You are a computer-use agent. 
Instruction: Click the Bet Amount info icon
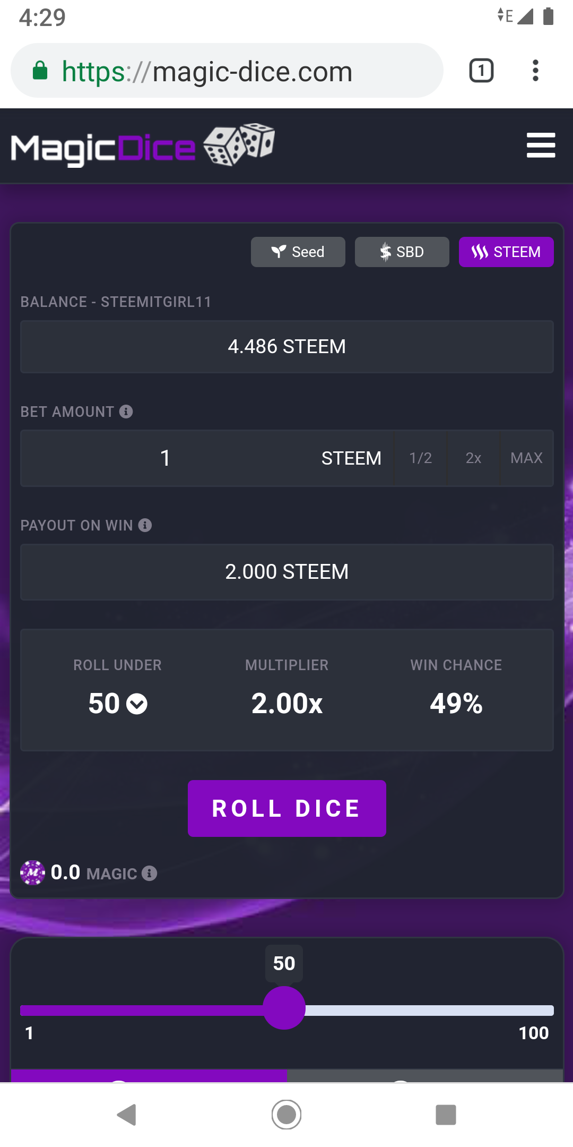(126, 412)
